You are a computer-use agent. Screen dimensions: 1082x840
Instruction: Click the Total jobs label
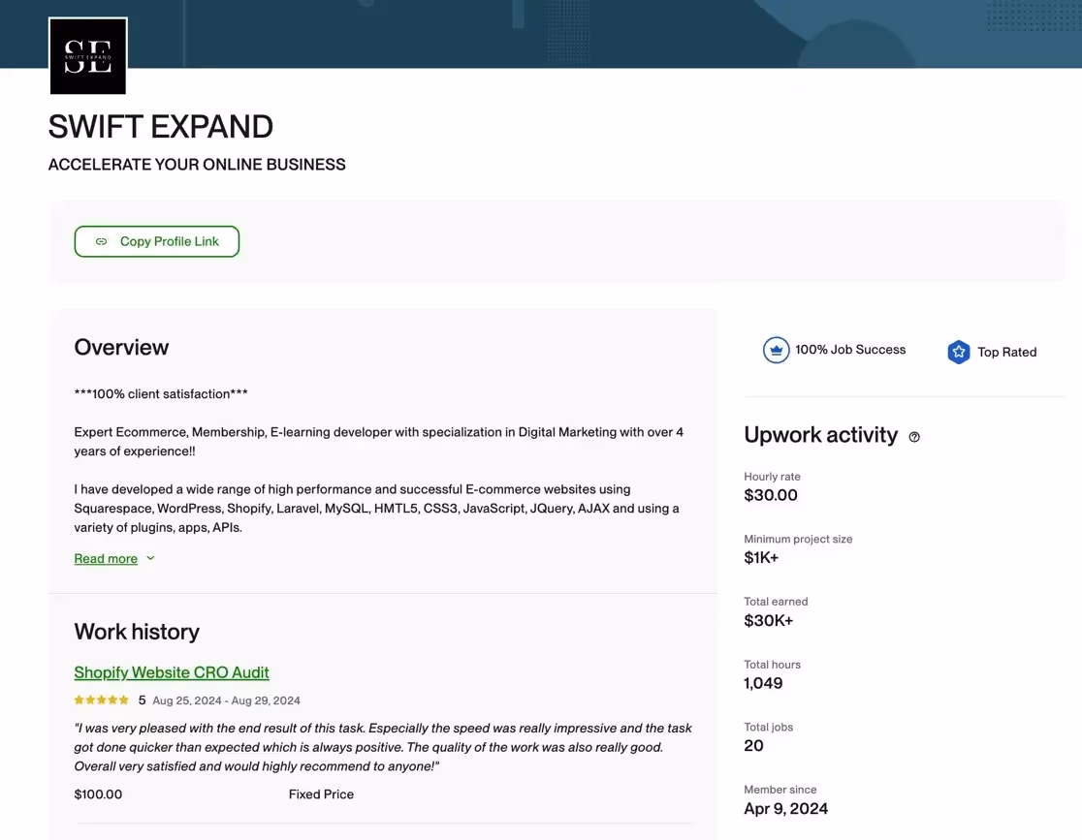coord(769,727)
